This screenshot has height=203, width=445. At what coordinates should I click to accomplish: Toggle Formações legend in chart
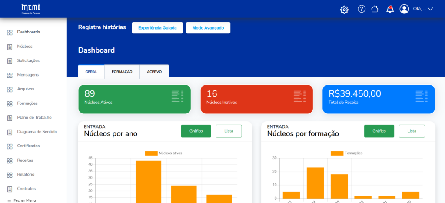[x=346, y=153]
